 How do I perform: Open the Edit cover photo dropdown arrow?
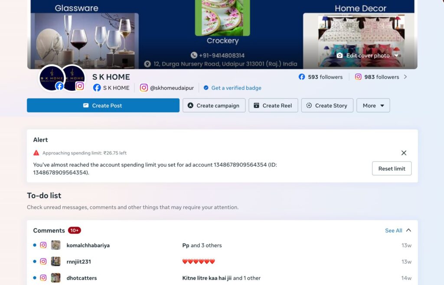(x=396, y=56)
